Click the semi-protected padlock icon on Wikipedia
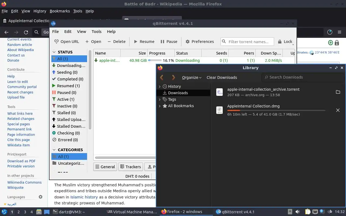The height and width of the screenshot is (216, 346). [x=337, y=43]
